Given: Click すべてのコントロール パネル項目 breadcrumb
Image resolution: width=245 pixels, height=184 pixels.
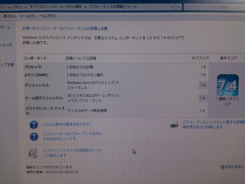Looking at the screenshot, I should [x=55, y=6].
